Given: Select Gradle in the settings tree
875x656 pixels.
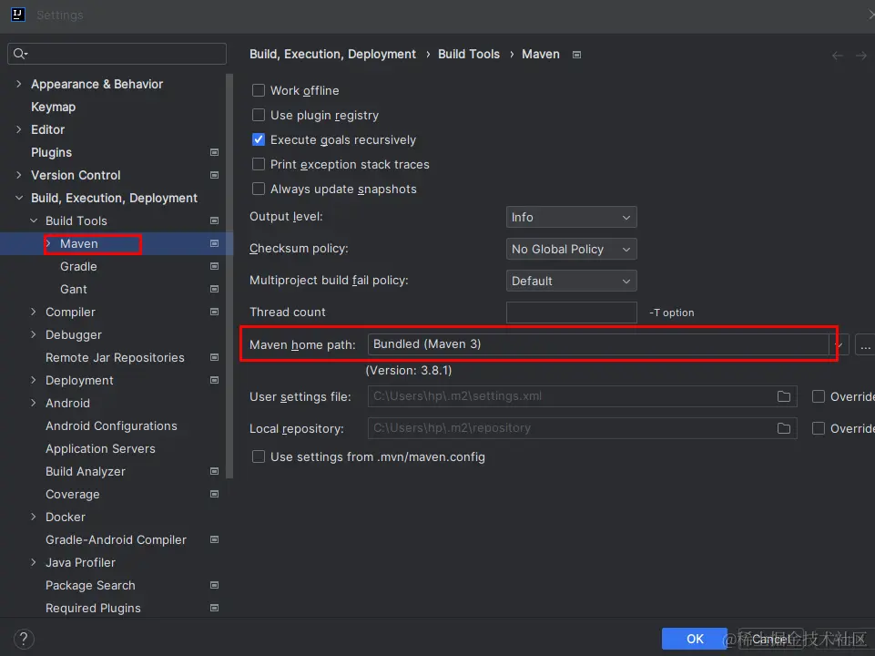Looking at the screenshot, I should tap(78, 267).
